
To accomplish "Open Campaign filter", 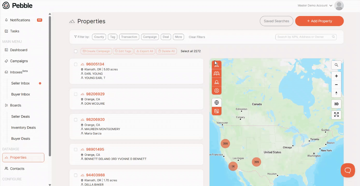I will tap(150, 37).
